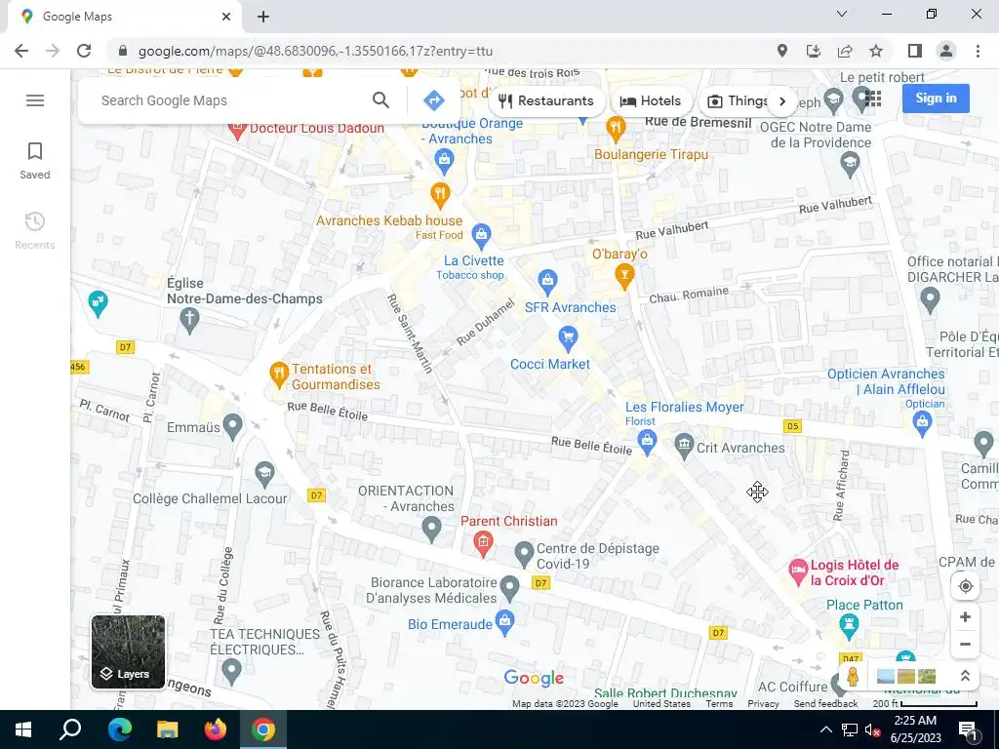Click the TEA TECHNIQUES ÉLECTRIQUES pin
Screen dimensions: 999x749
click(x=231, y=671)
